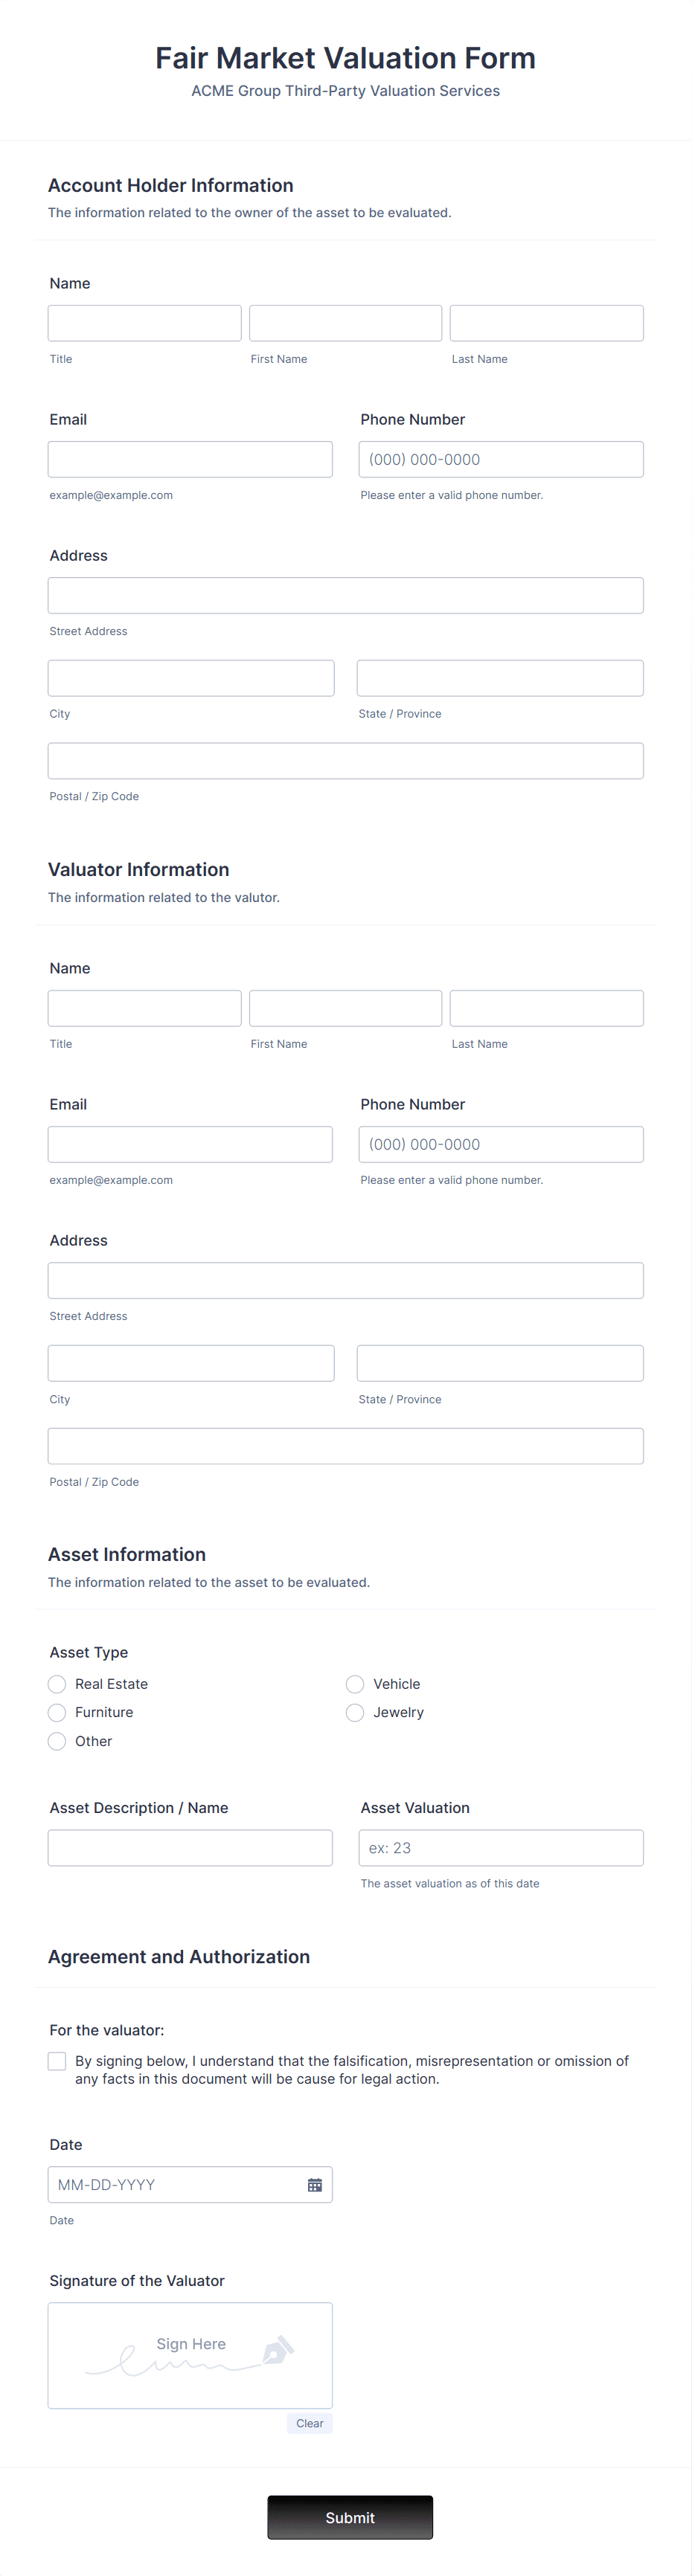Click the Asset Description / Name field
The width and height of the screenshot is (692, 2576).
[190, 1847]
